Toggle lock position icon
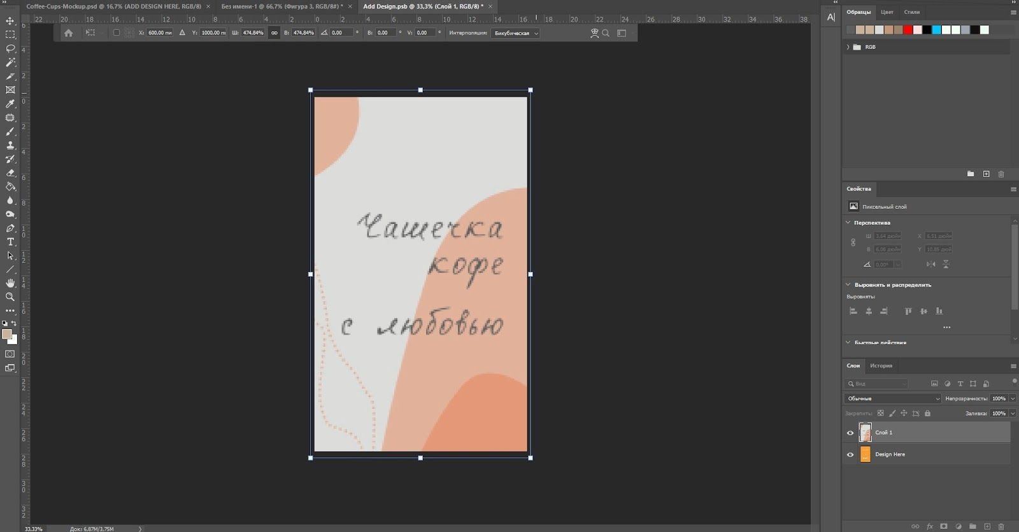This screenshot has height=532, width=1019. point(904,413)
